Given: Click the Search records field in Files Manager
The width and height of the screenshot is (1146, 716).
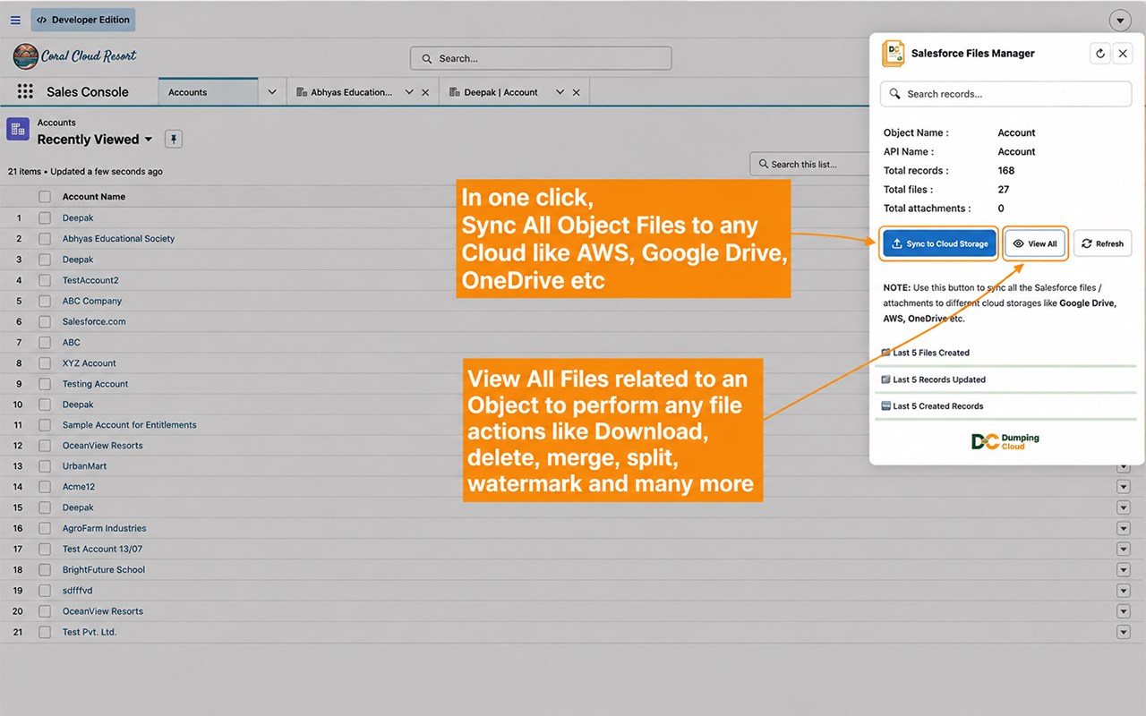Looking at the screenshot, I should point(1005,94).
